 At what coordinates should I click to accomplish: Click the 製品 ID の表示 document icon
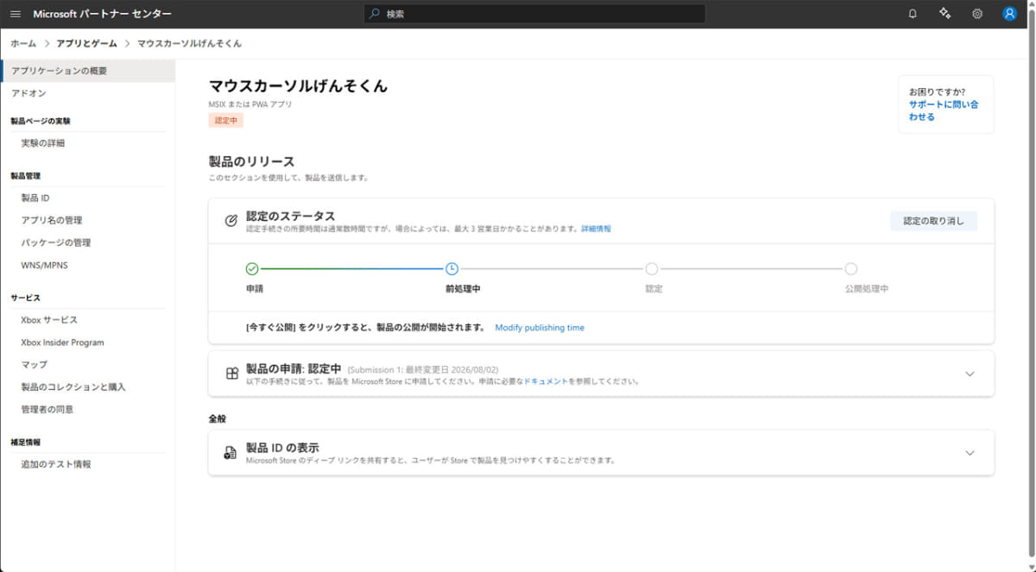pos(231,453)
